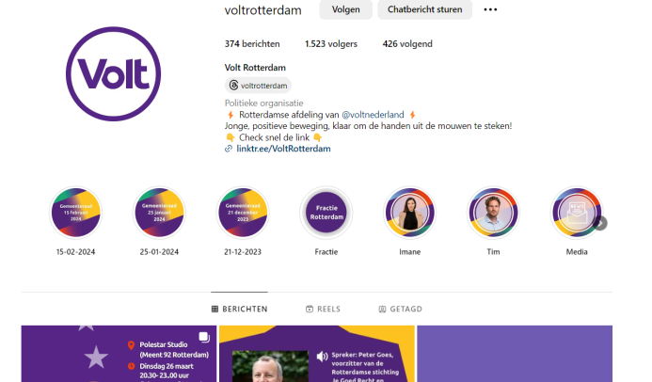Select the Berichten tab
This screenshot has width=652, height=382.
[x=240, y=309]
